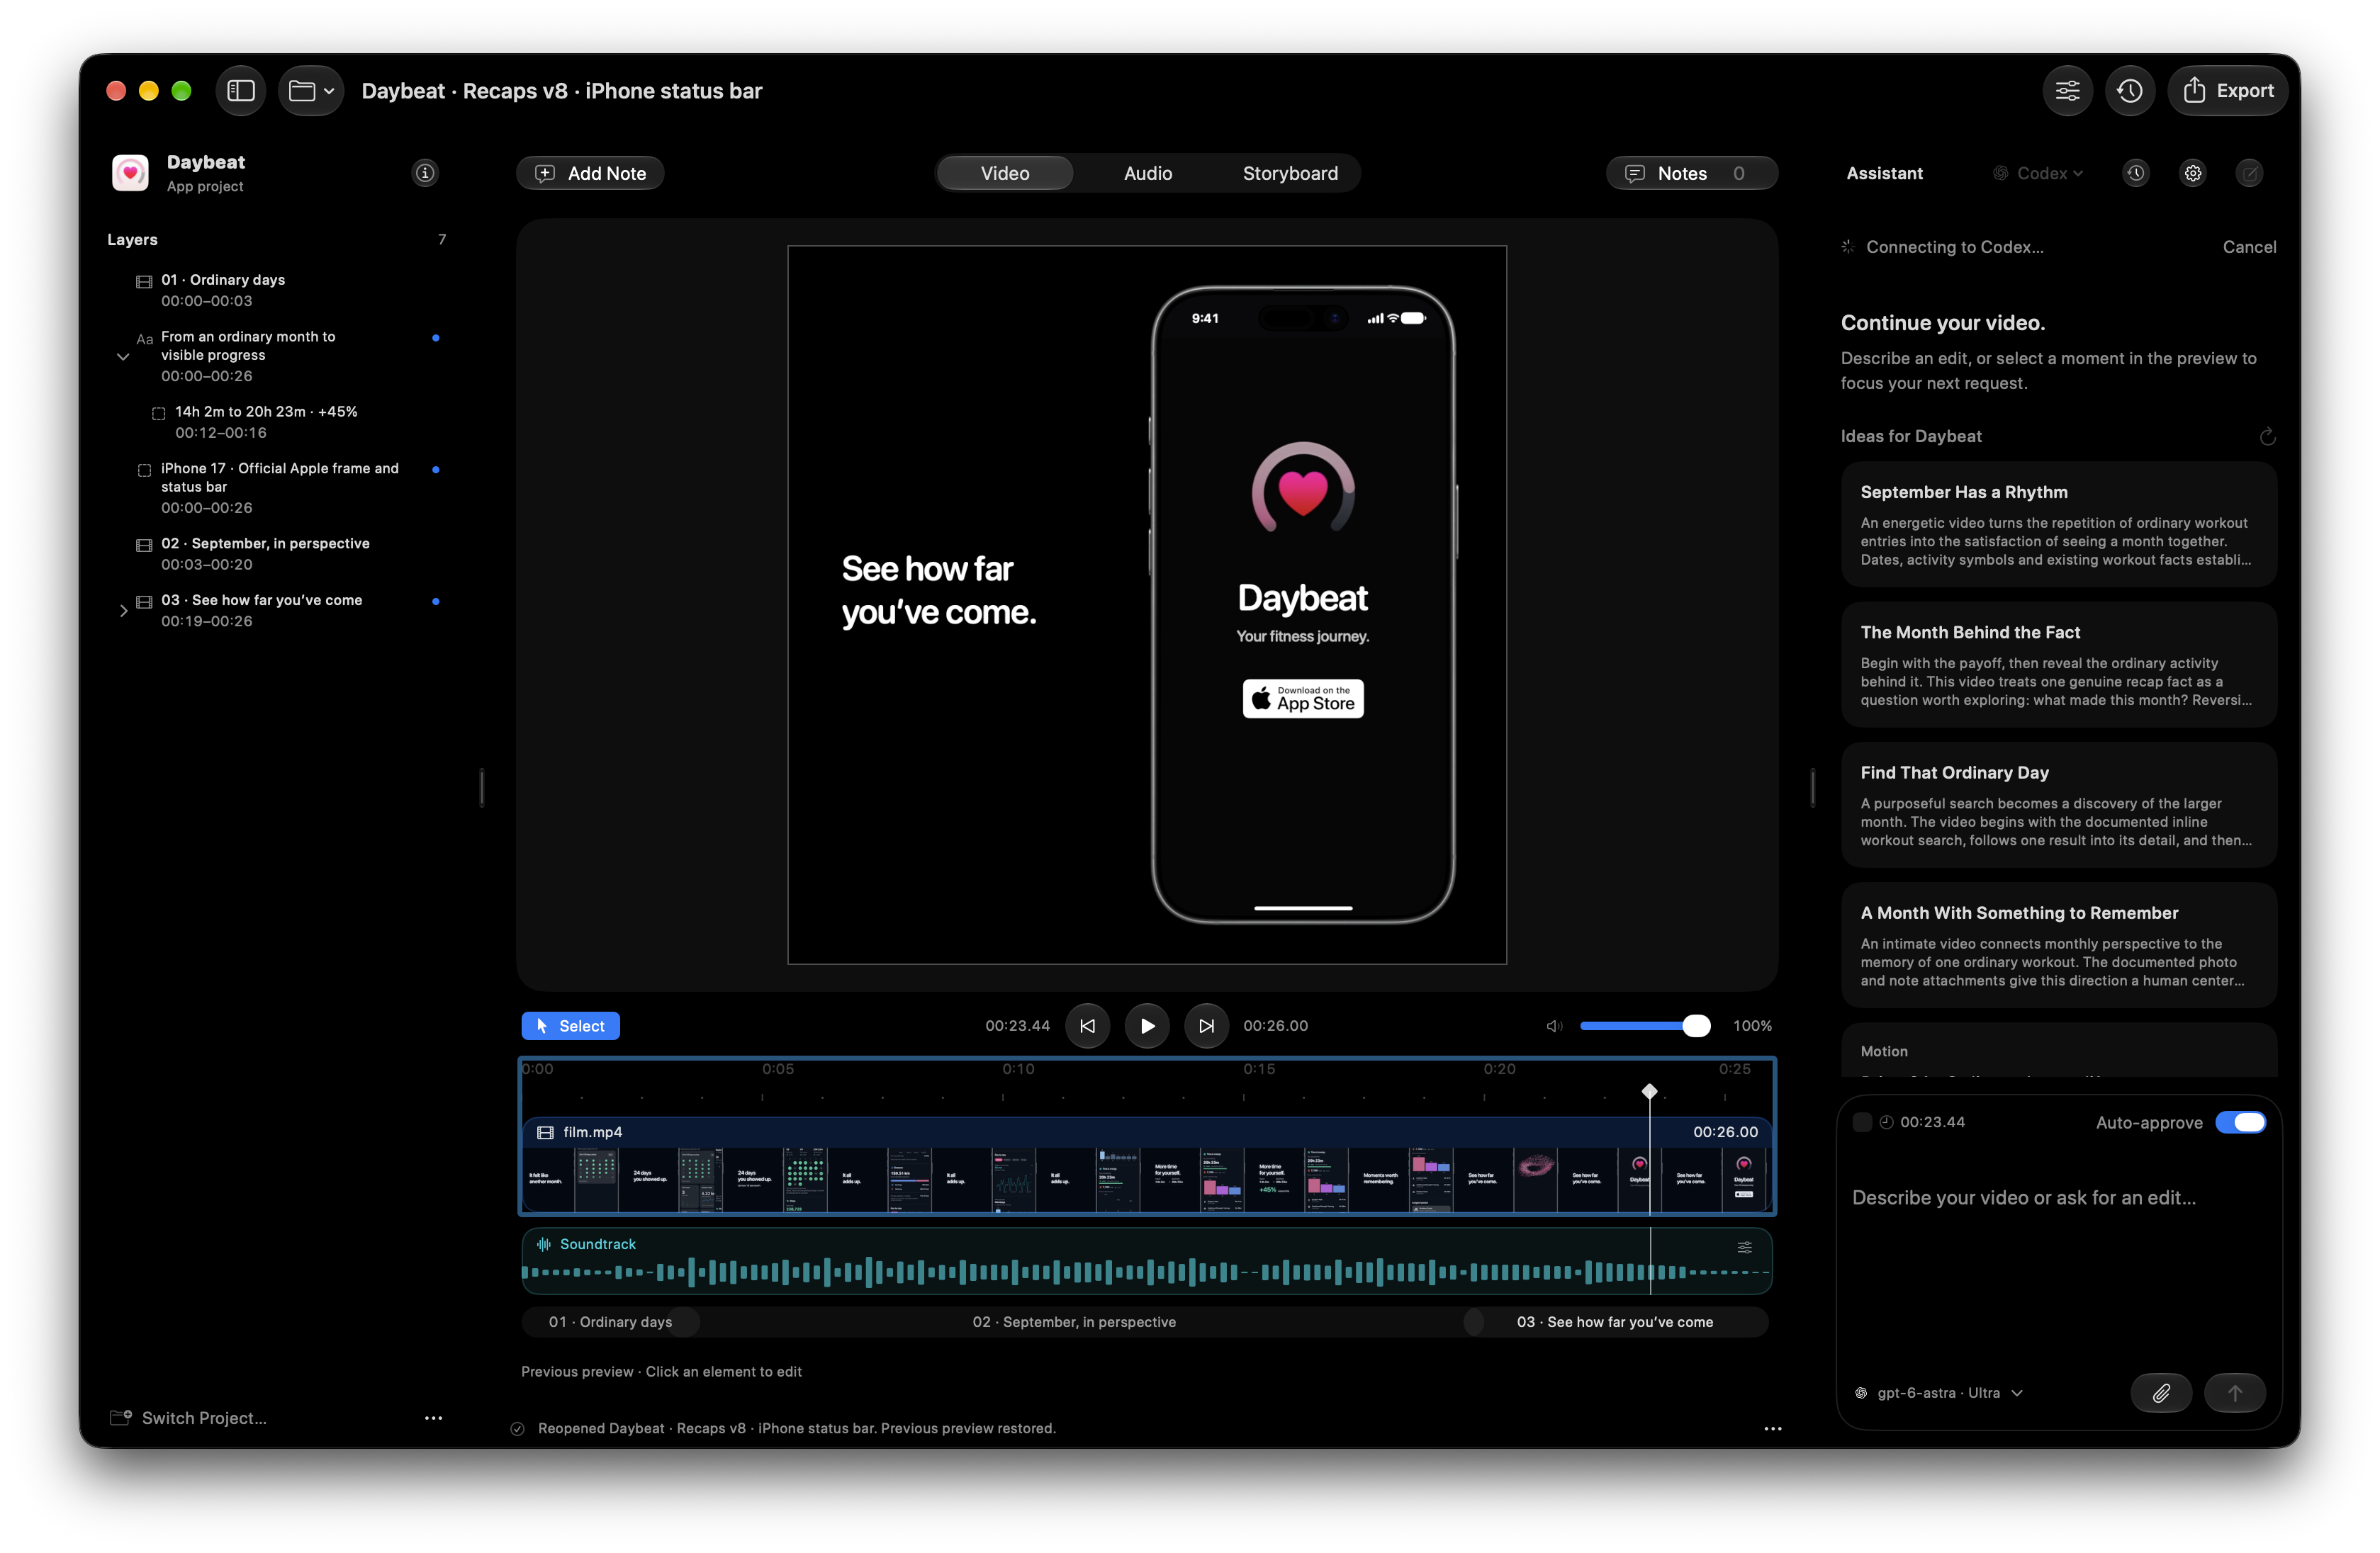The image size is (2380, 1553).
Task: Expand the '03 · See how far you've come' layer
Action: tap(123, 609)
